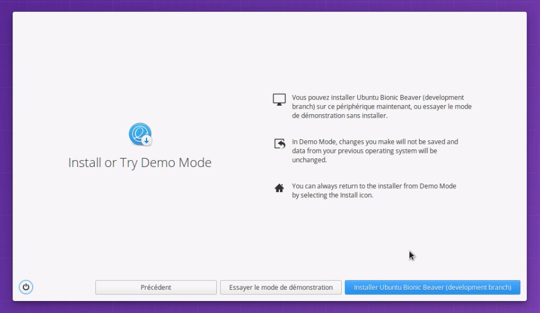Click the 'Vous pouvez installer Ubuntu' paragraph
Viewport: 540px width, 313px height.
pos(382,107)
